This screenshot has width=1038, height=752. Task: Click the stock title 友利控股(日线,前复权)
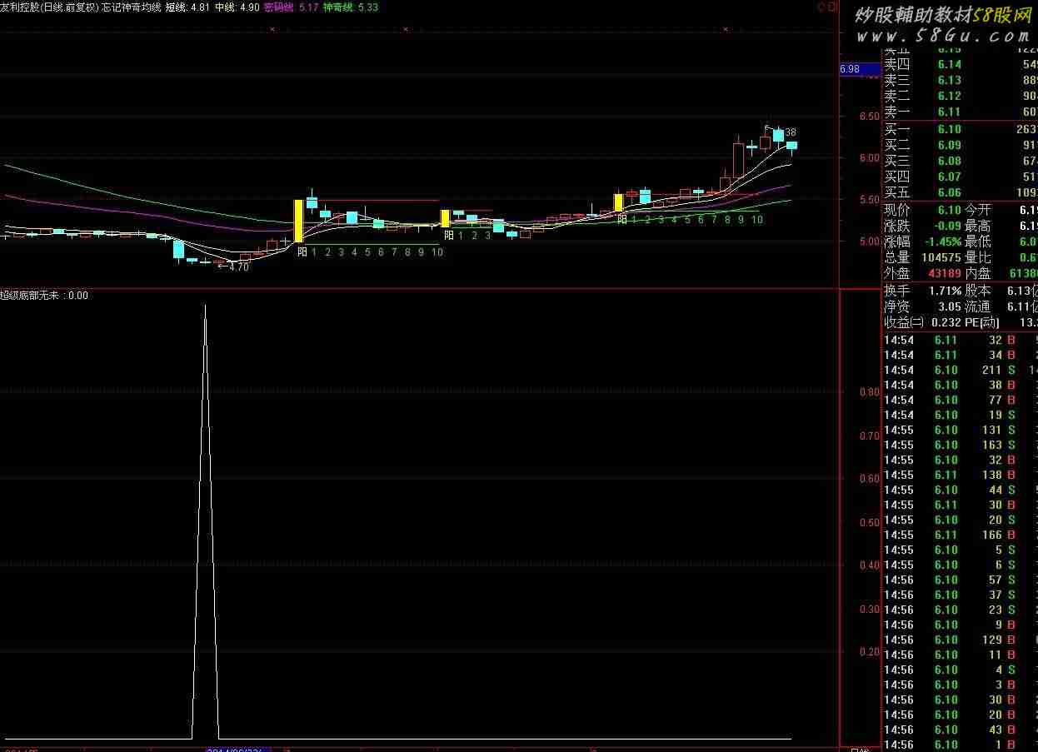[x=49, y=7]
